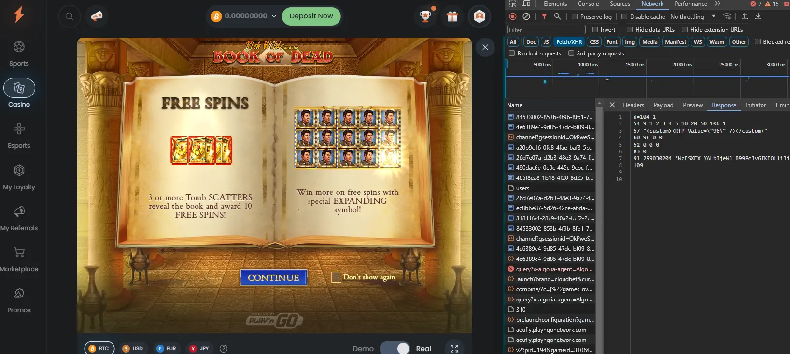Switch to the Sources DevTools tab

click(x=620, y=4)
